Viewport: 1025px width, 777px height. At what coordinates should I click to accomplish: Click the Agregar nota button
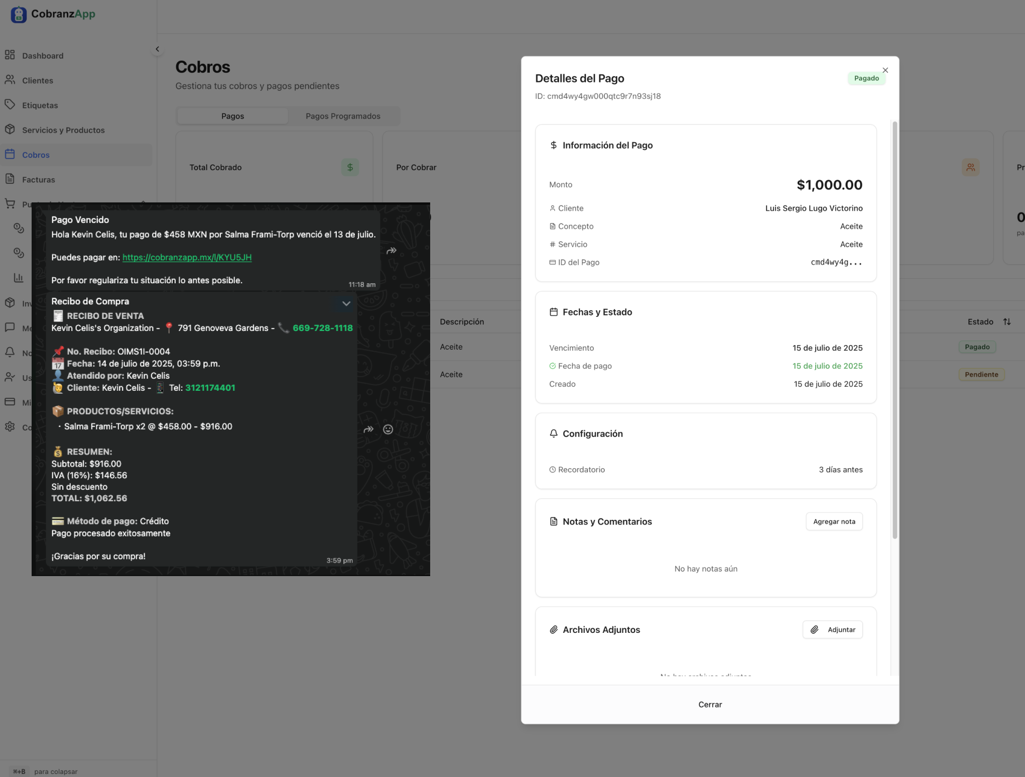tap(834, 522)
